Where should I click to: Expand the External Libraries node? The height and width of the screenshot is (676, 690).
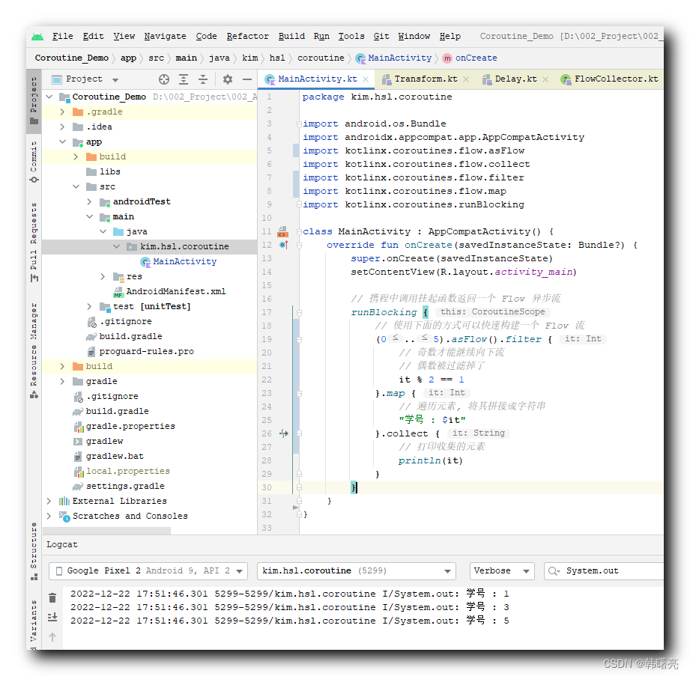[x=49, y=501]
